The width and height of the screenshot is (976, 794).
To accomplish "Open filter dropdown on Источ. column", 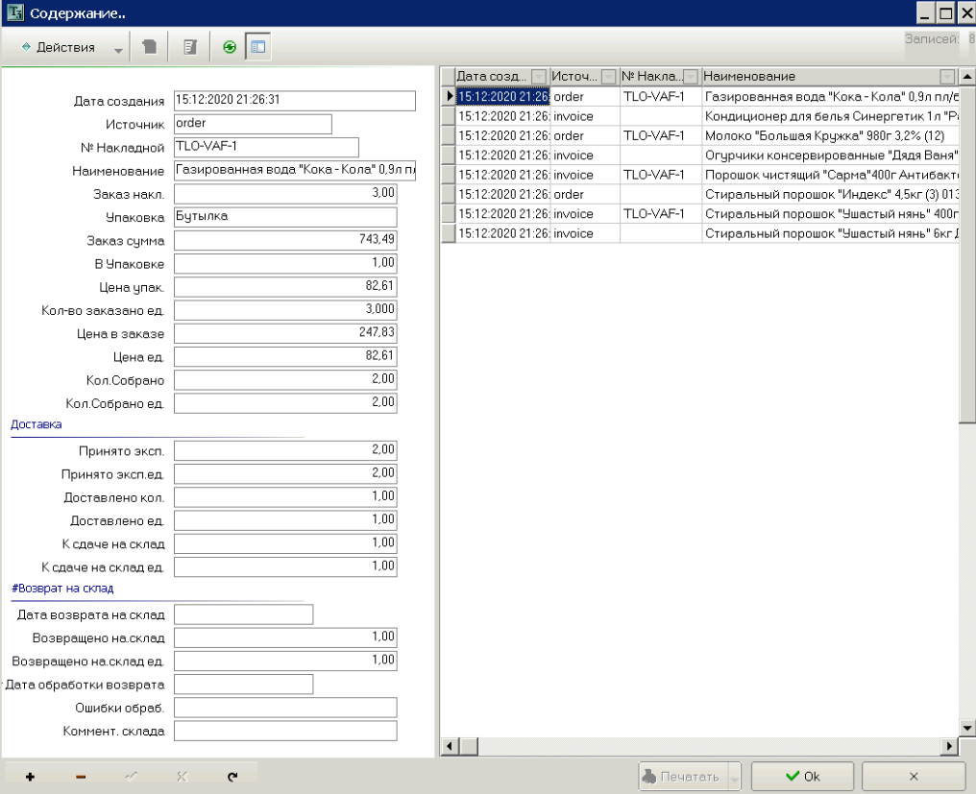I will point(608,77).
